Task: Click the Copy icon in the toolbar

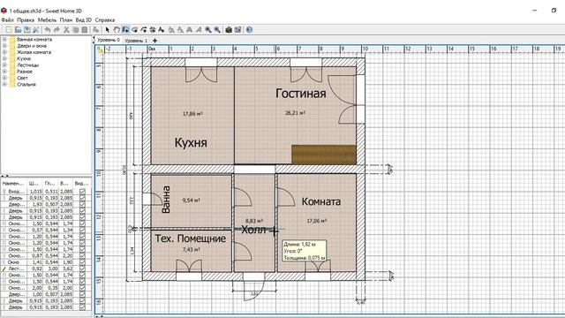Action: point(76,30)
